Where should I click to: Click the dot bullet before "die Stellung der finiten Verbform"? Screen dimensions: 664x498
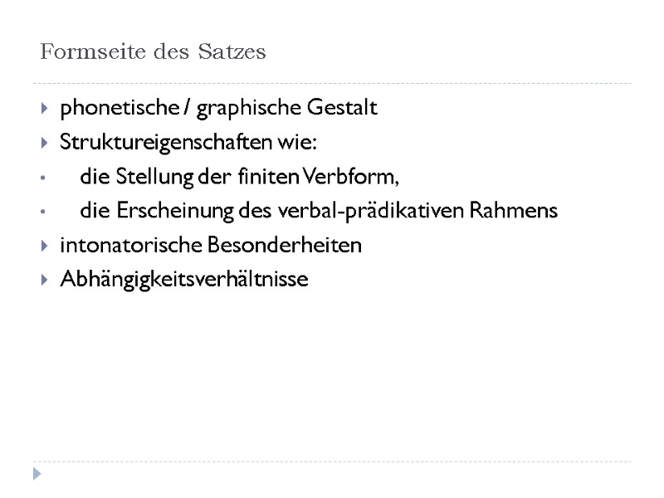click(41, 178)
